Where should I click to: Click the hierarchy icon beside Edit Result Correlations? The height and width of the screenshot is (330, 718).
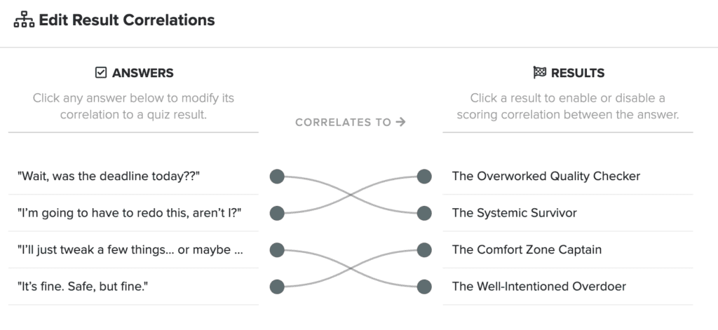pos(24,20)
